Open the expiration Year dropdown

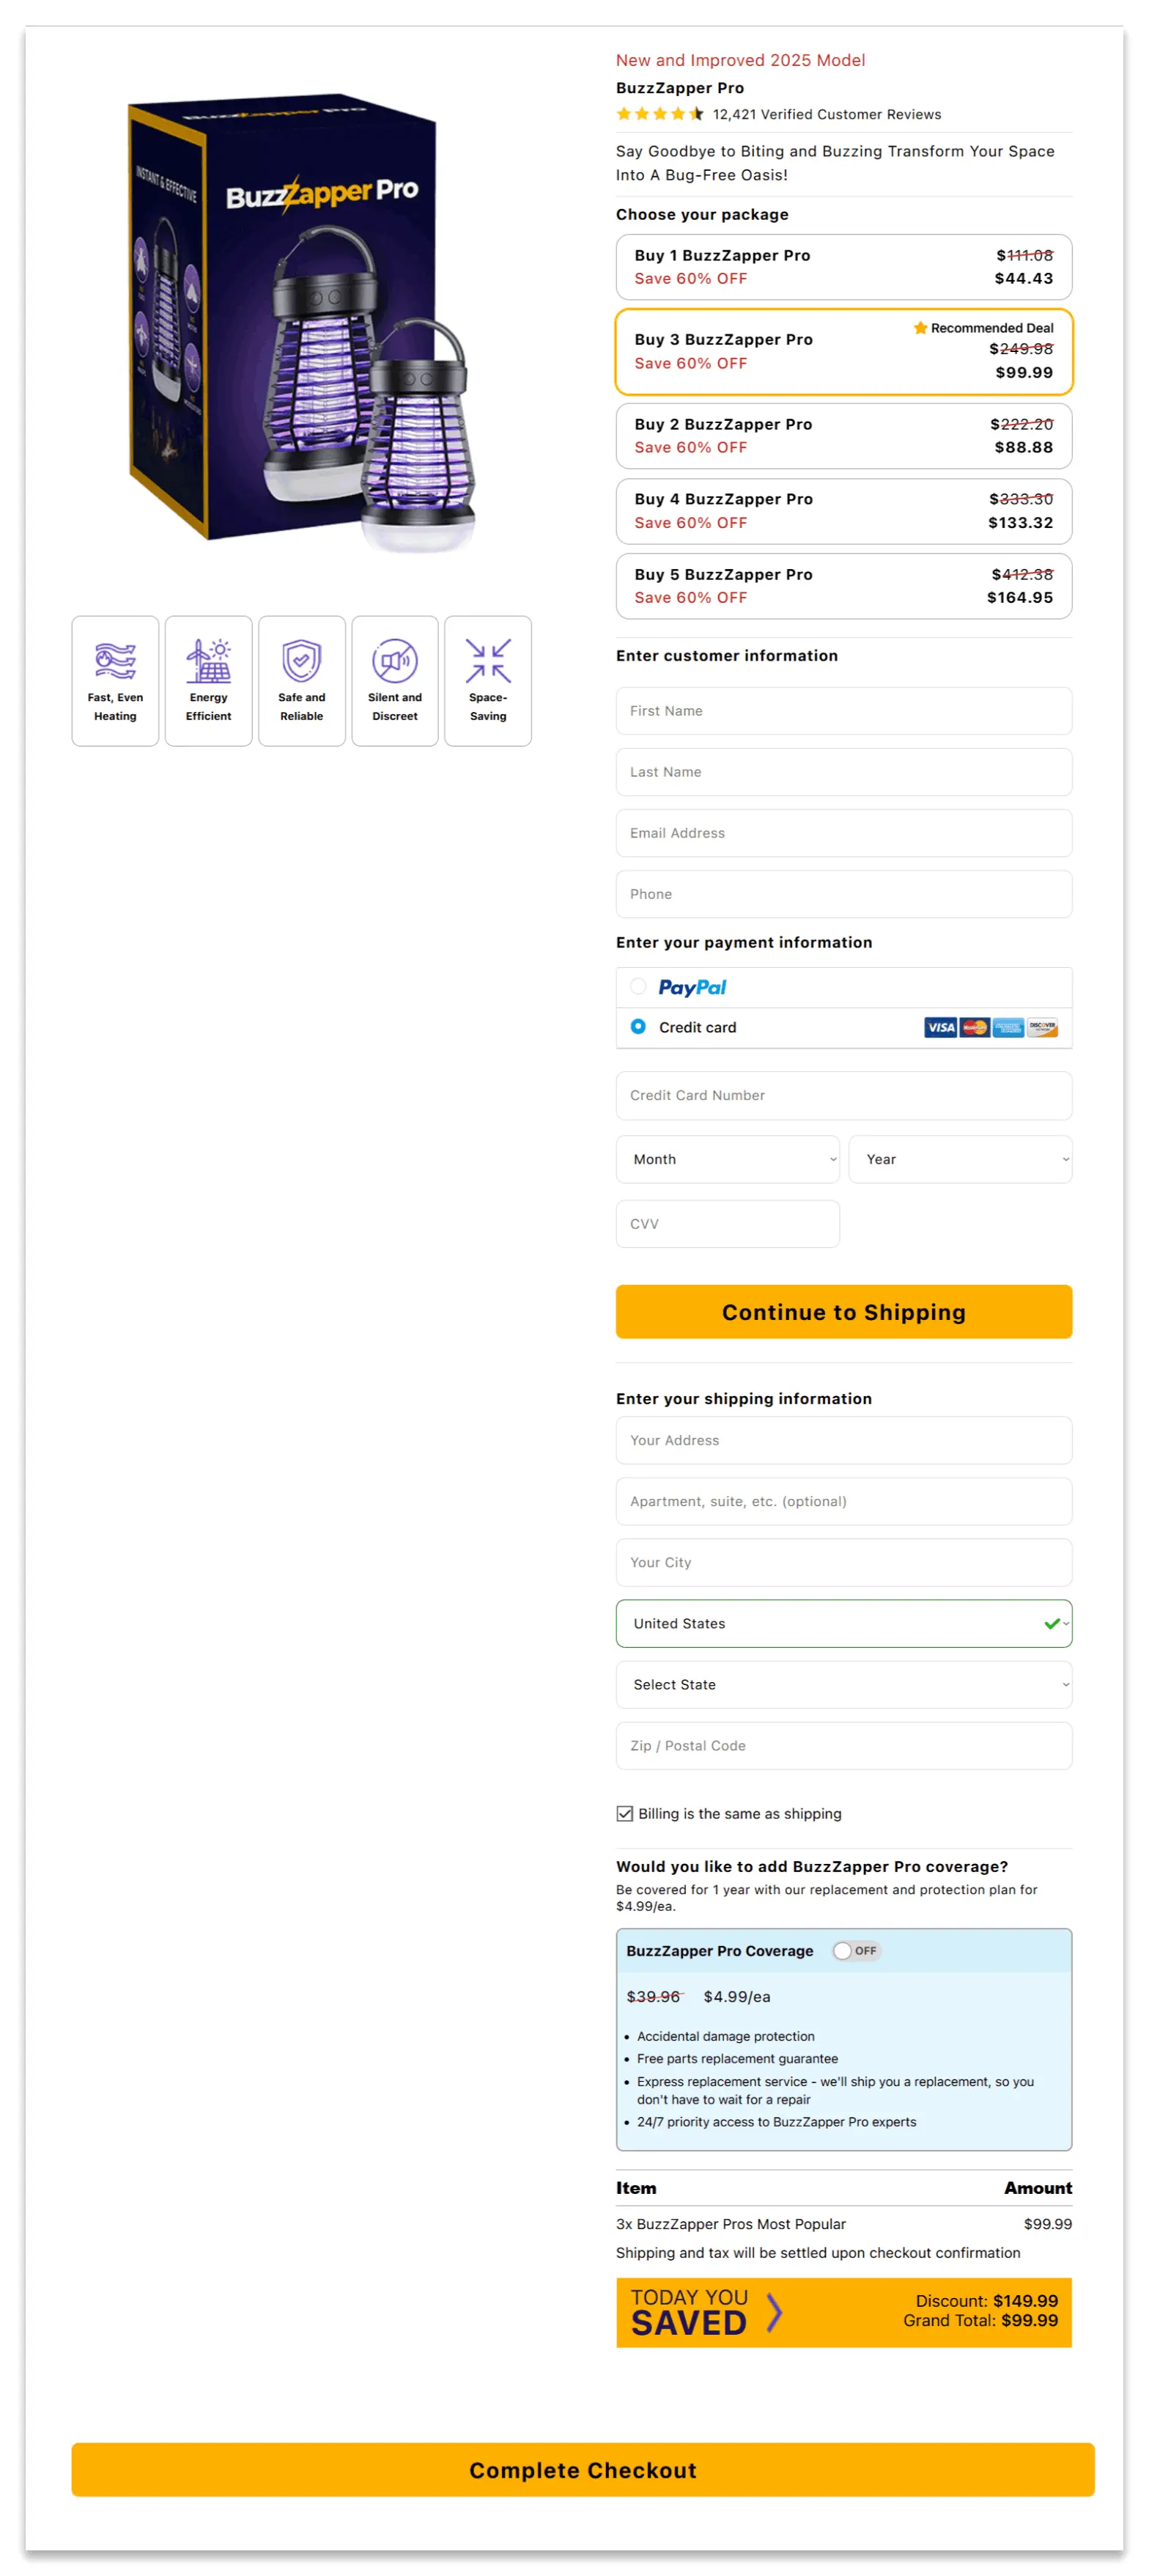[960, 1159]
